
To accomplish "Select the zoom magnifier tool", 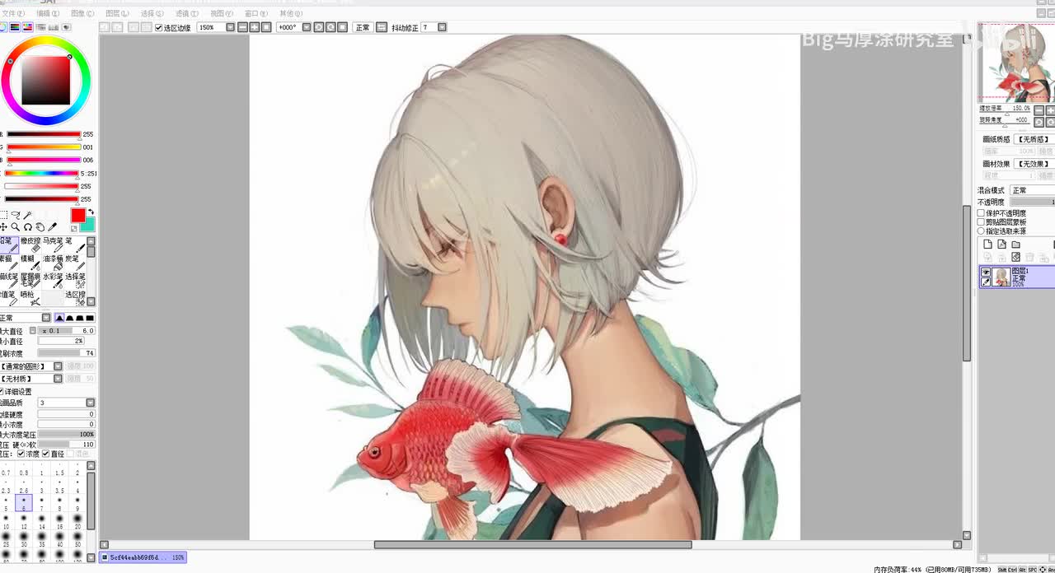I will pos(16,227).
